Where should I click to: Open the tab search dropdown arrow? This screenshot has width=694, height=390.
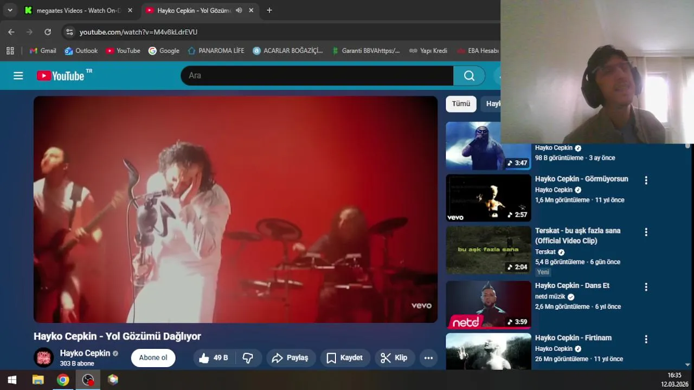point(10,10)
